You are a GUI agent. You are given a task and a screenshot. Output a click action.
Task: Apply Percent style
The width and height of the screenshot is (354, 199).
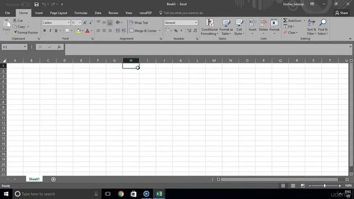coord(176,31)
